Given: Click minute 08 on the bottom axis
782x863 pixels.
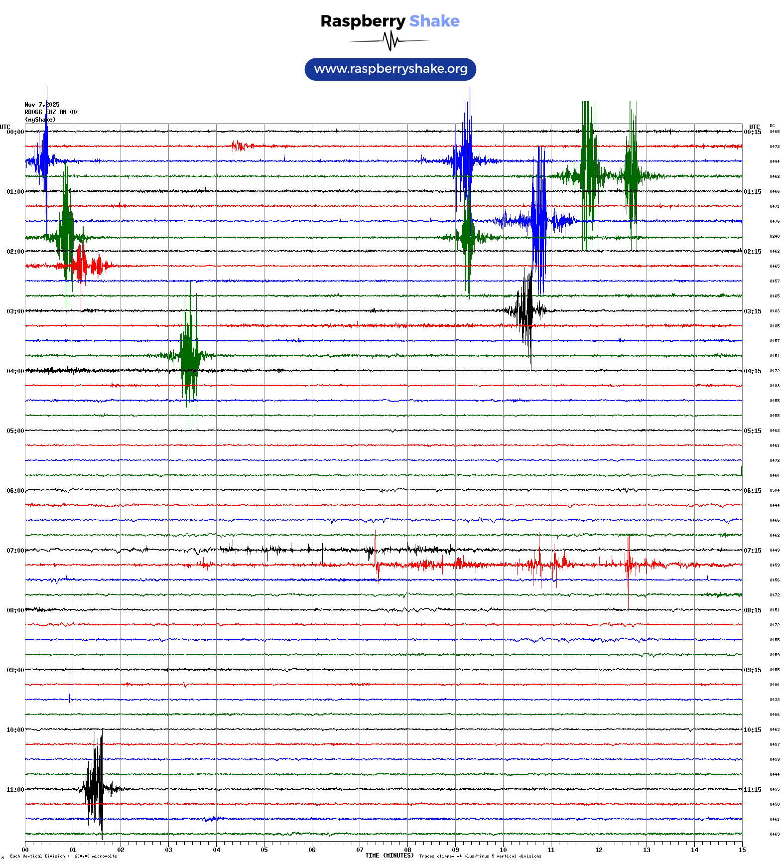Looking at the screenshot, I should (407, 850).
